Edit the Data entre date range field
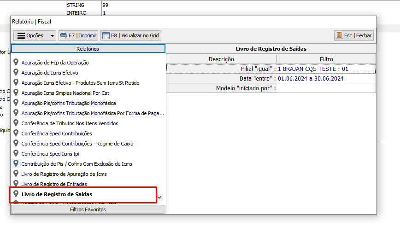 [x=326, y=79]
